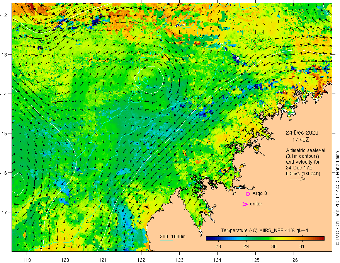This screenshot has width=340, height=263.
Task: Click the Altimetric sealevel label
Action: click(306, 150)
